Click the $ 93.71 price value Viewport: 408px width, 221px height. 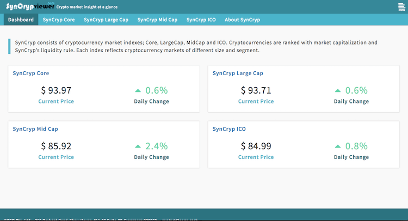click(x=256, y=90)
